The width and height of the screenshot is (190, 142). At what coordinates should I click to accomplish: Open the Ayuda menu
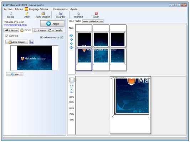(74, 9)
